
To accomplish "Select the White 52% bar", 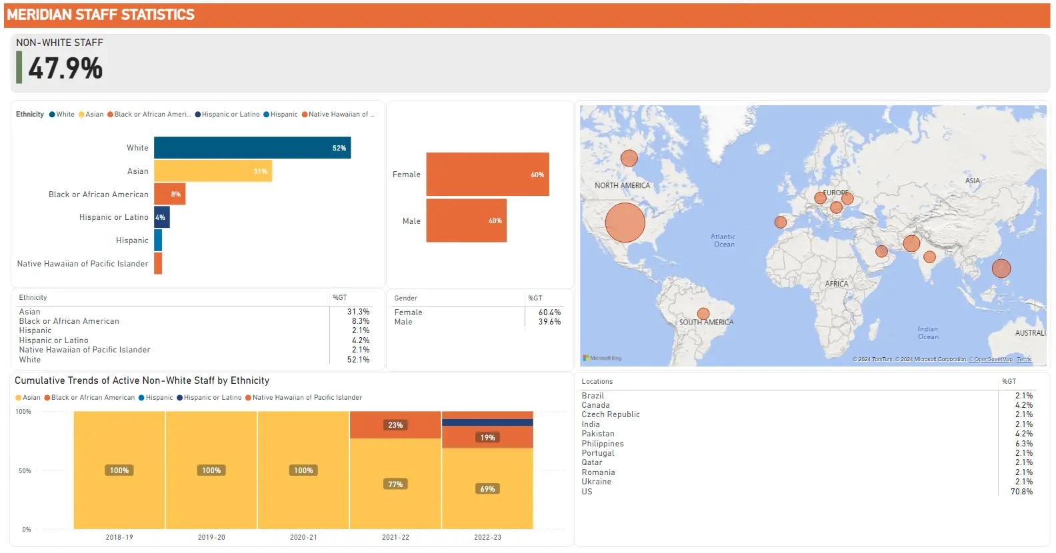I will (252, 148).
